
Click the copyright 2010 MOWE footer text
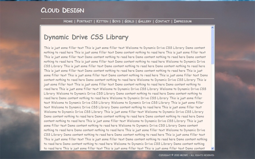[x=186, y=155]
